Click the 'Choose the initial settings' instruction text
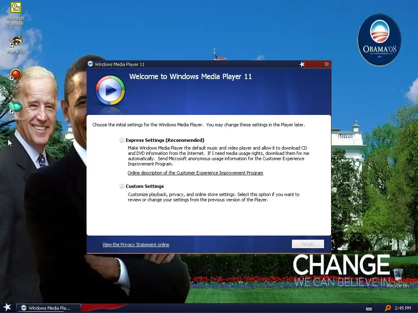Viewport: 418px width, 313px height. pyautogui.click(x=199, y=125)
